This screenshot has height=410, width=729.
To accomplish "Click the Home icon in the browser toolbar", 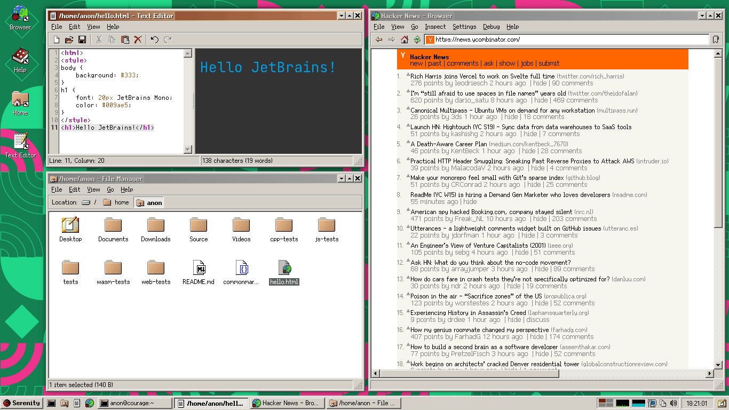I will click(x=405, y=40).
